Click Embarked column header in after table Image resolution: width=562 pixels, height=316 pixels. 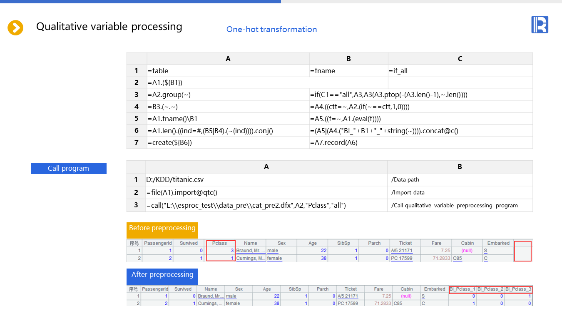tap(435, 289)
